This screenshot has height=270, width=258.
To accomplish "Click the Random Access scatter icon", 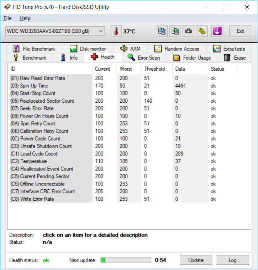I will tap(158, 49).
